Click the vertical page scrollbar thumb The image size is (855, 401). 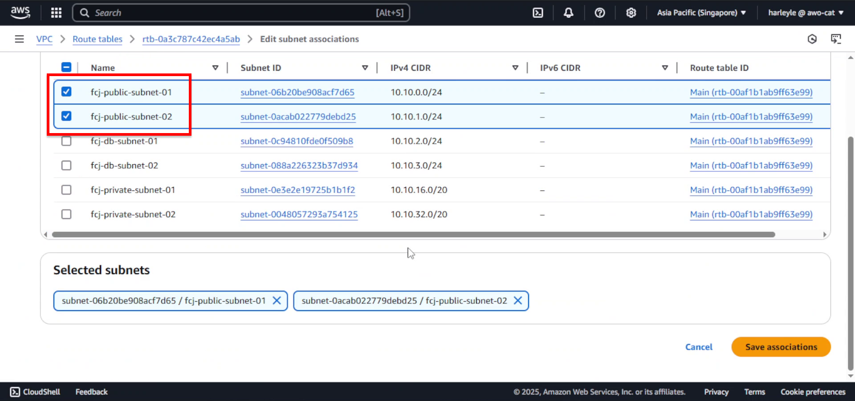[x=851, y=254]
